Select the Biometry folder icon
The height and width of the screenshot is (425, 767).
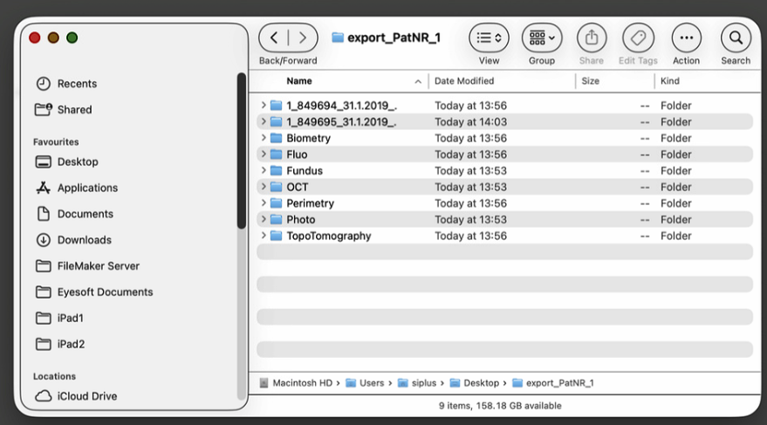pyautogui.click(x=277, y=138)
